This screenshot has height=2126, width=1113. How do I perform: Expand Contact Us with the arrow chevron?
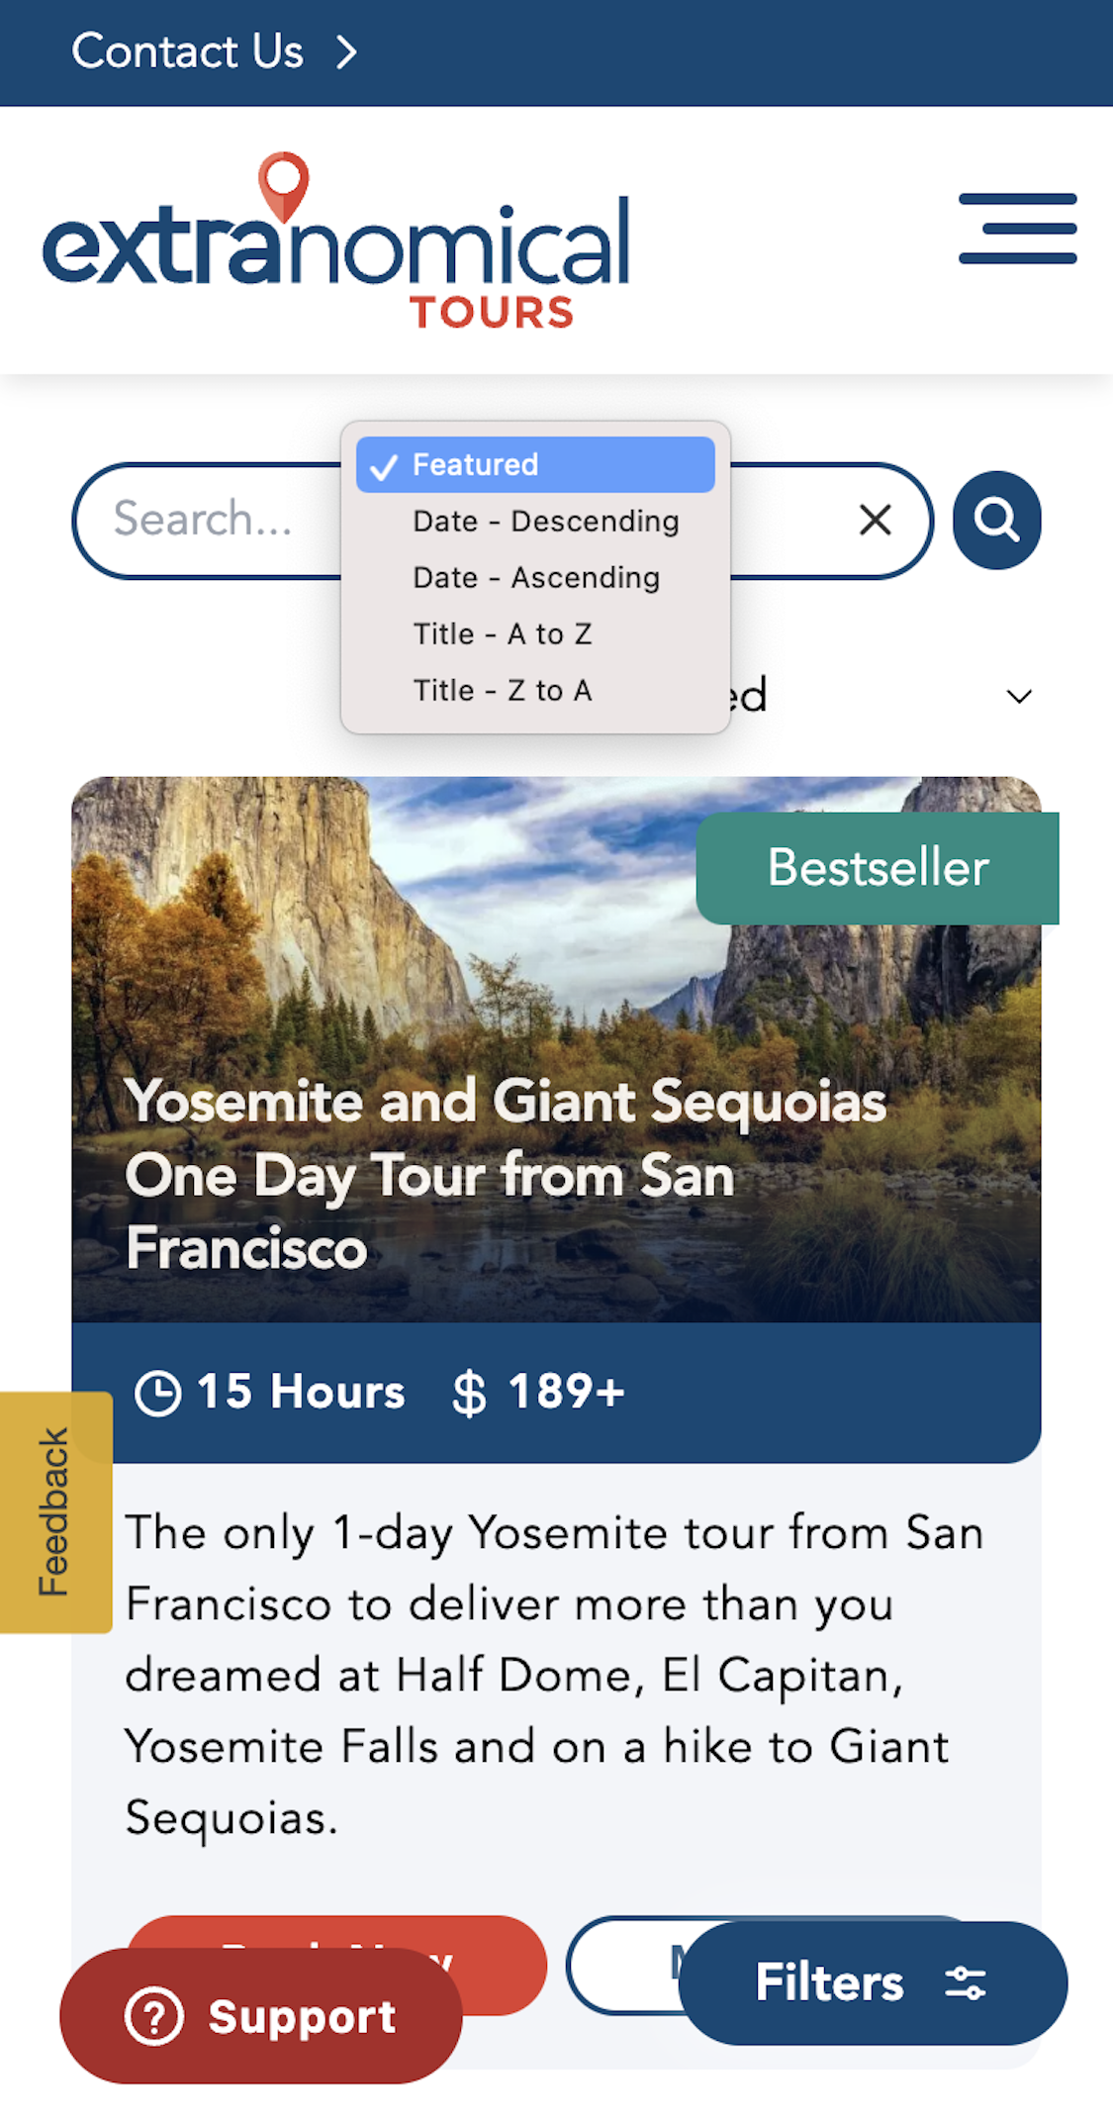[x=346, y=51]
